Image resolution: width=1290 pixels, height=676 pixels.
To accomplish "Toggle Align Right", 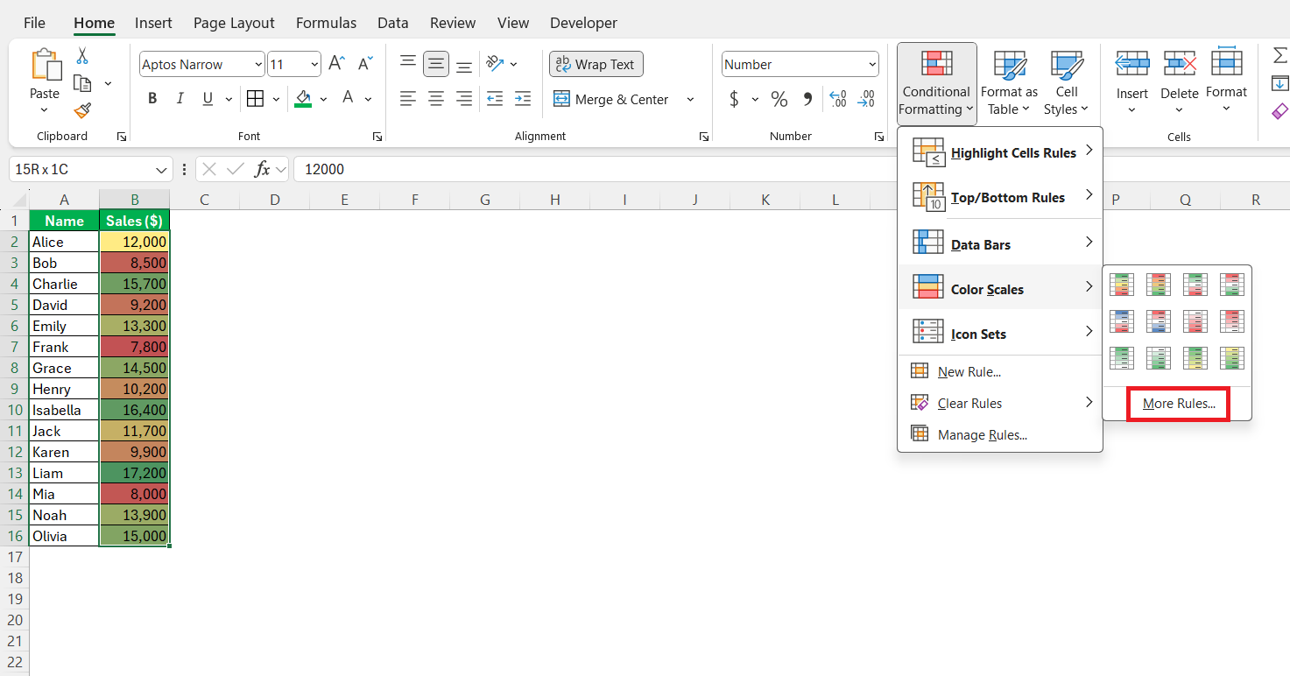I will coord(464,99).
